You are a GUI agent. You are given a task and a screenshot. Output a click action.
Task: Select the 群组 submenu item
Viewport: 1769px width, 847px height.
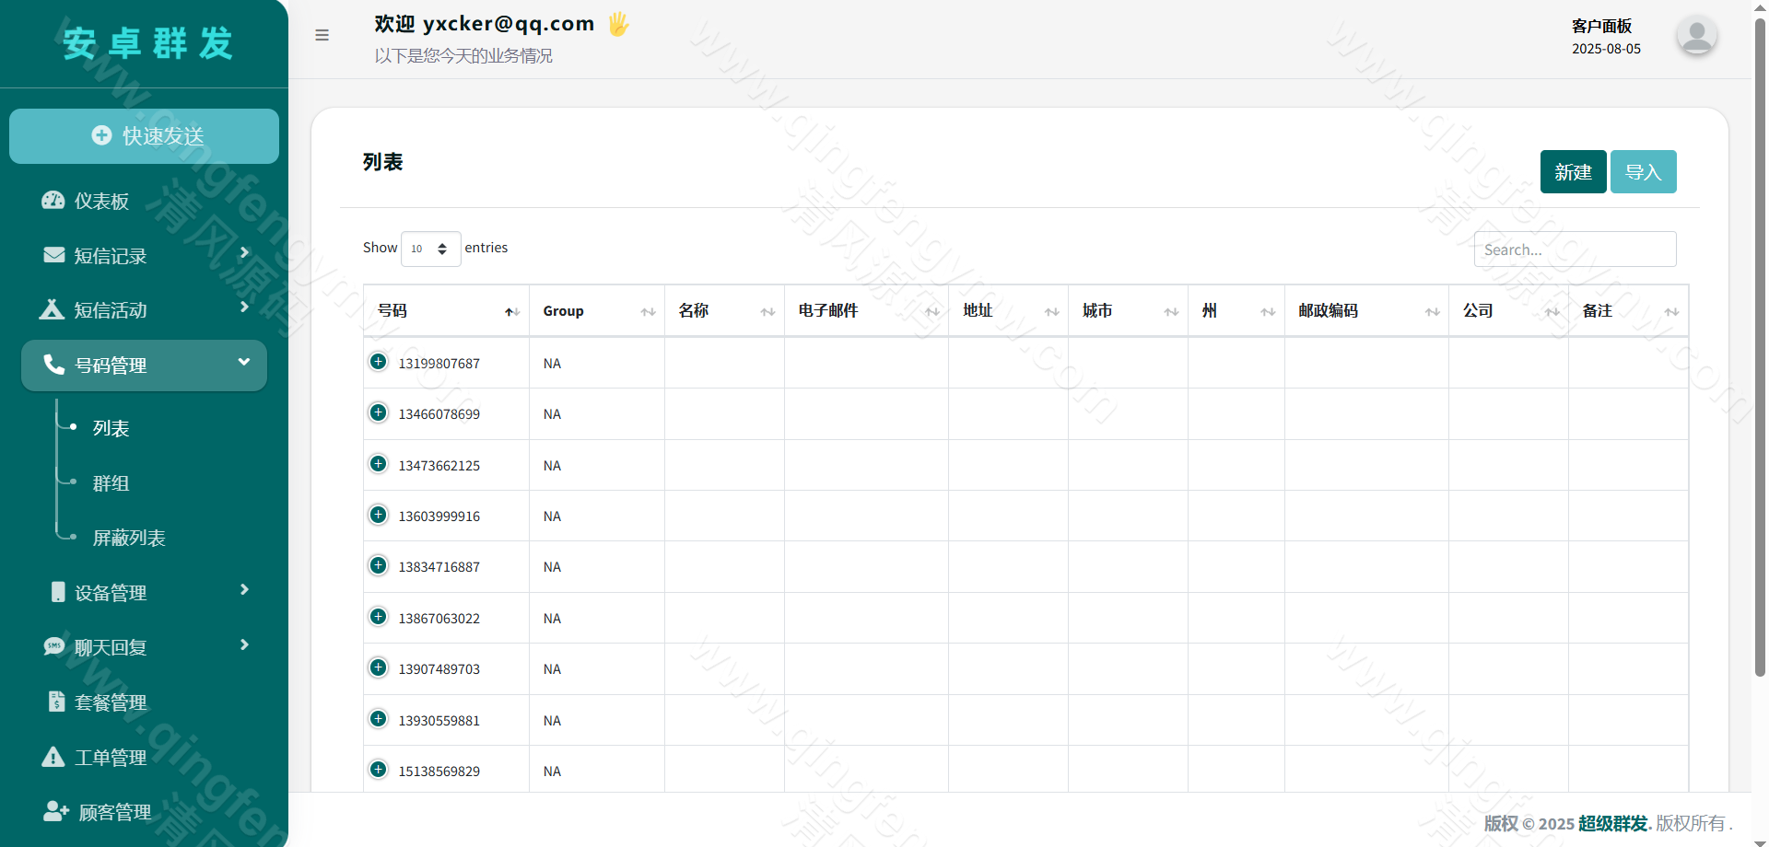(111, 483)
